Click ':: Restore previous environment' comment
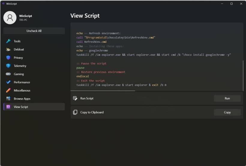246x166 pixels. tap(101, 72)
